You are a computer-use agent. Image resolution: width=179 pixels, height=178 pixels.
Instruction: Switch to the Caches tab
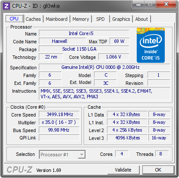click(33, 19)
